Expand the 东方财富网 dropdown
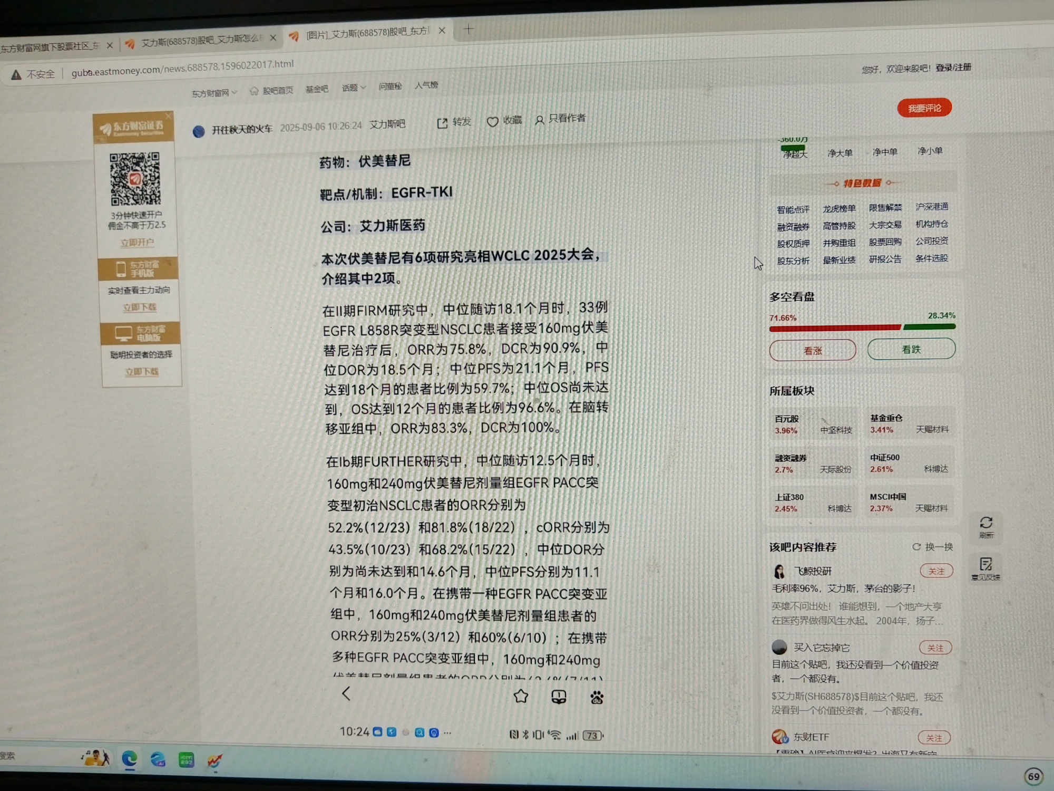The height and width of the screenshot is (791, 1054). click(x=214, y=93)
